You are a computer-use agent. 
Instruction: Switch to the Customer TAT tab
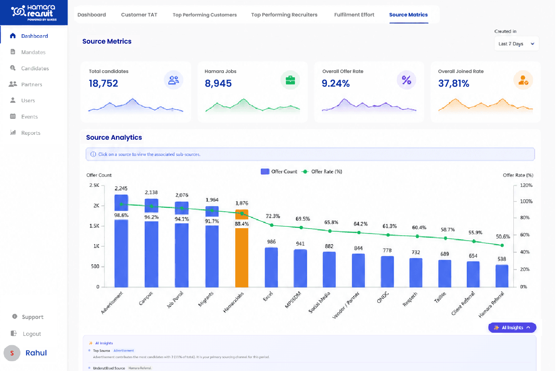coord(139,15)
